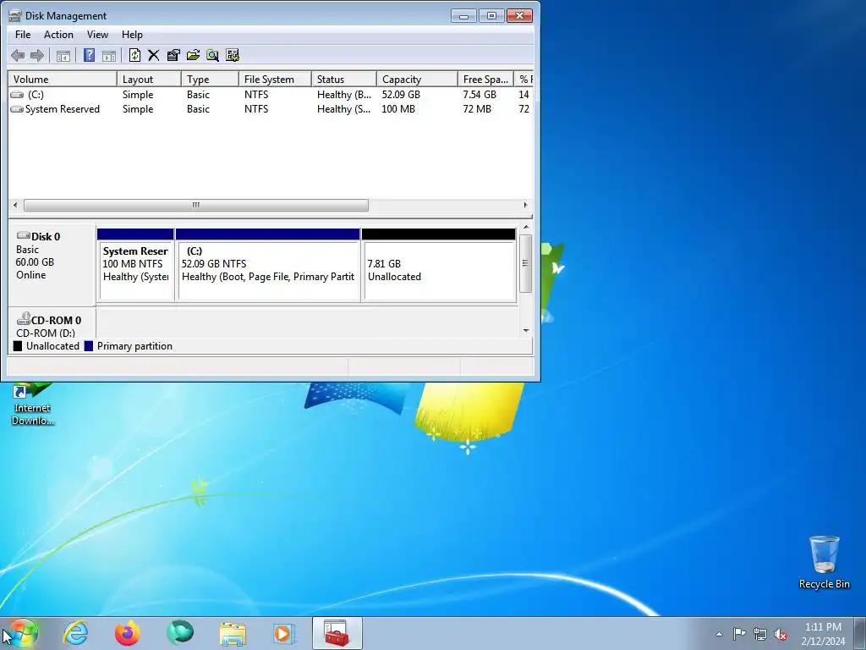Click the 7.54 GB free space cell

pos(480,95)
